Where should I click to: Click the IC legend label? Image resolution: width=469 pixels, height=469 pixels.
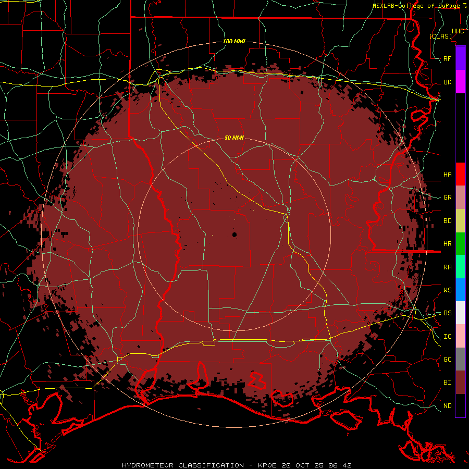pyautogui.click(x=448, y=337)
